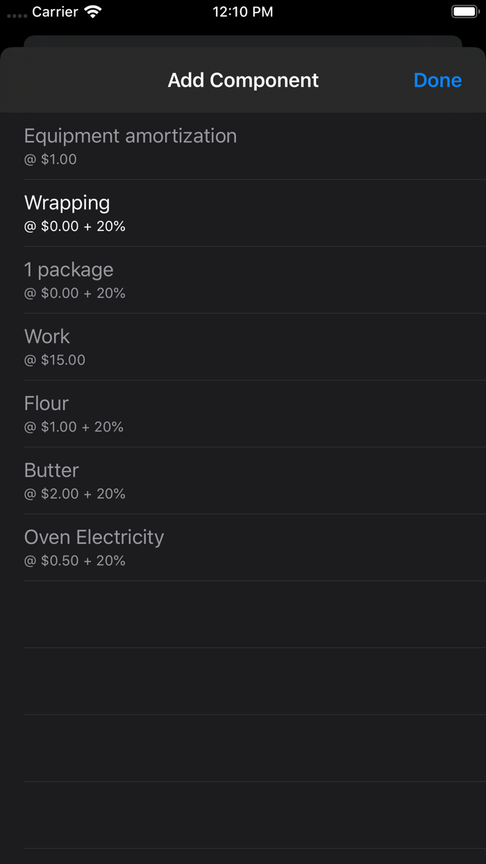Screen dimensions: 486x864
Task: Tap the battery indicator in status bar
Action: (464, 11)
